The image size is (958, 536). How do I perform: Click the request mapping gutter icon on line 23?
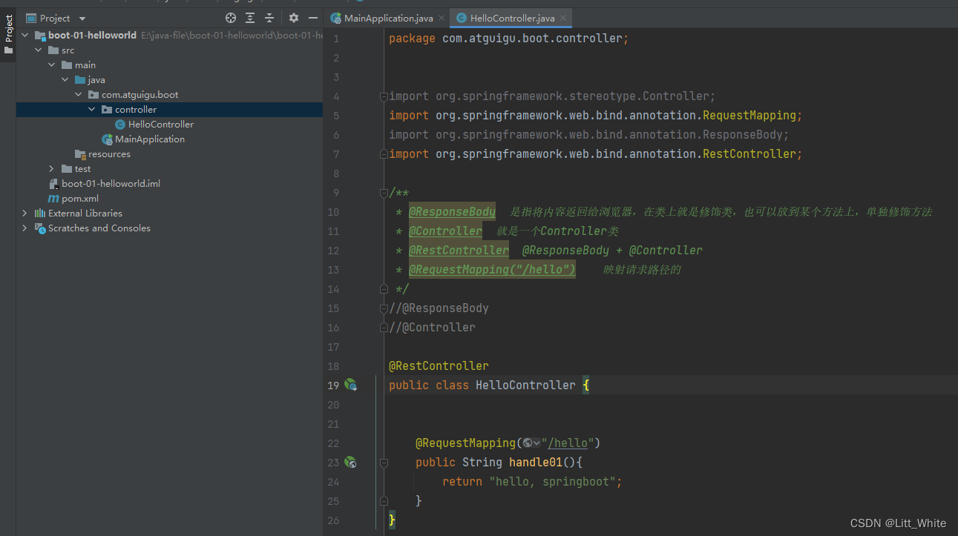tap(350, 462)
